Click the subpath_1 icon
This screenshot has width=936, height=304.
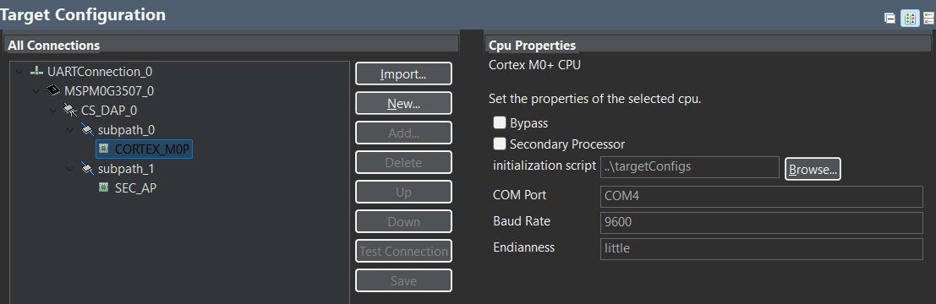(87, 169)
